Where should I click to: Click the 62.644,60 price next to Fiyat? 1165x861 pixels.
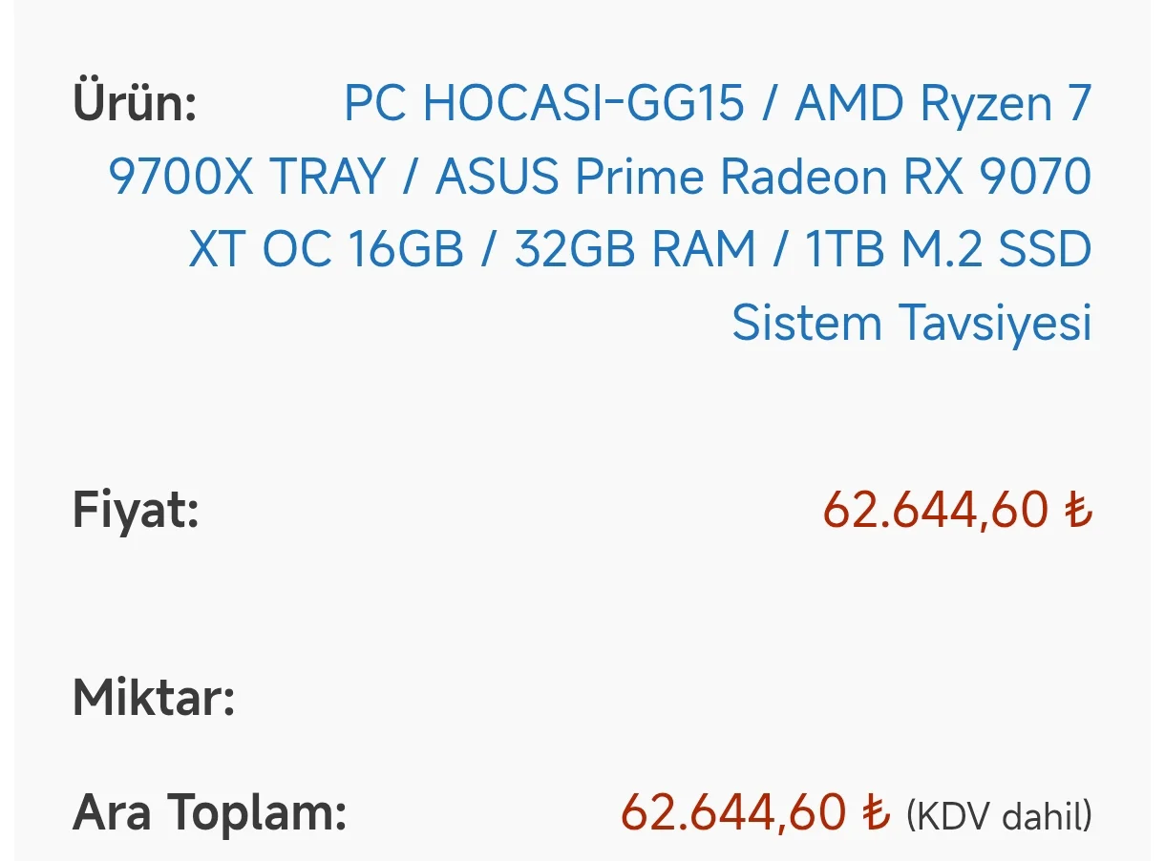pyautogui.click(x=936, y=510)
